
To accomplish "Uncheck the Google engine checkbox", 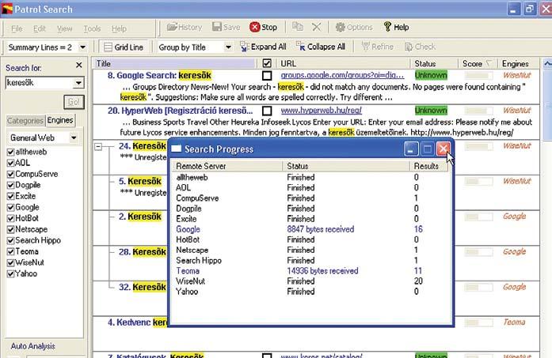I will (x=10, y=207).
